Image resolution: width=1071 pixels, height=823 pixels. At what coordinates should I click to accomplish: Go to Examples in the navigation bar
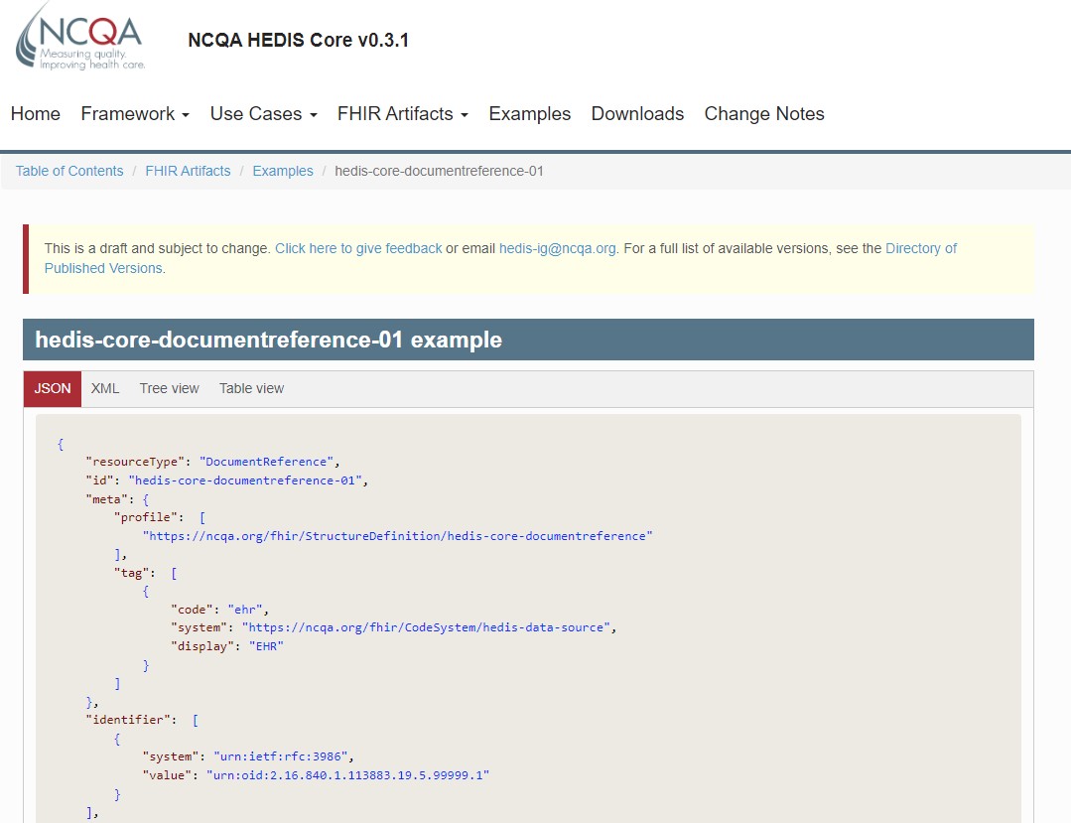(529, 114)
